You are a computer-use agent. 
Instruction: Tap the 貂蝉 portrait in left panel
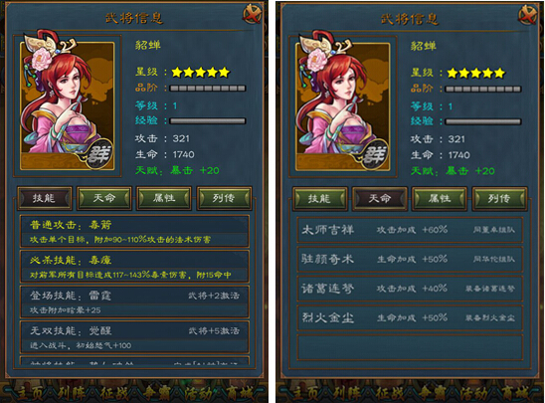point(68,102)
